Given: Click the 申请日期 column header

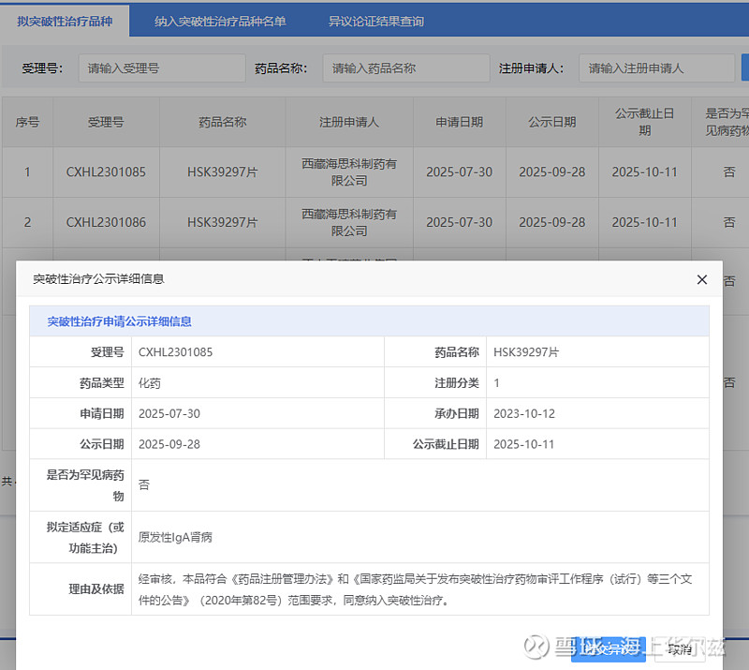Looking at the screenshot, I should (x=459, y=123).
